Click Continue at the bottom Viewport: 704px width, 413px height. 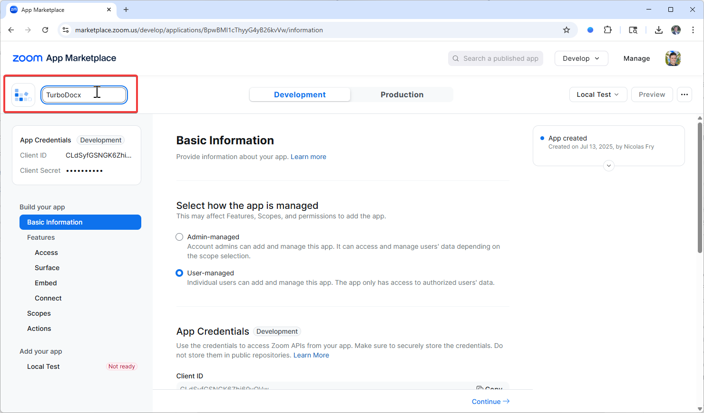point(490,402)
